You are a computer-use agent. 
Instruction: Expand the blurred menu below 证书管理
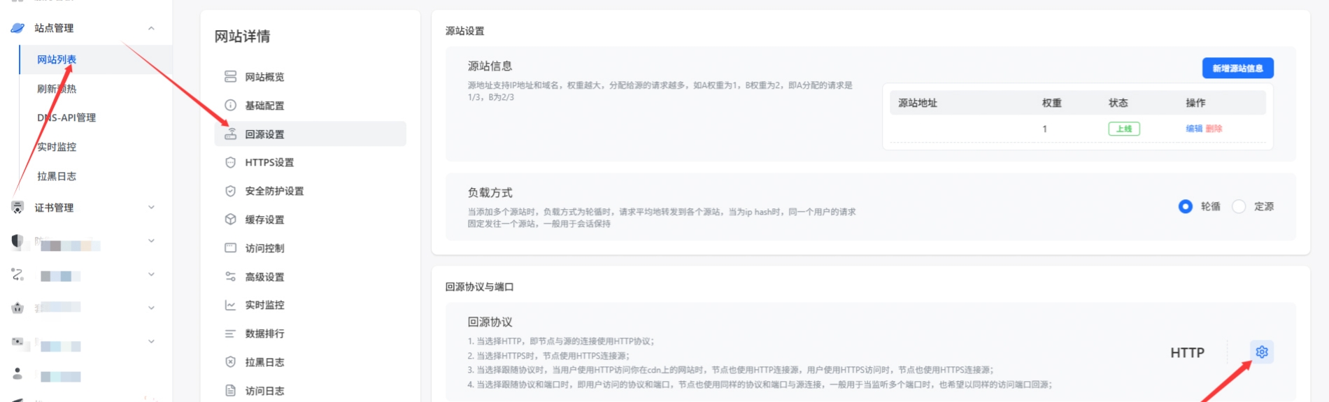151,241
